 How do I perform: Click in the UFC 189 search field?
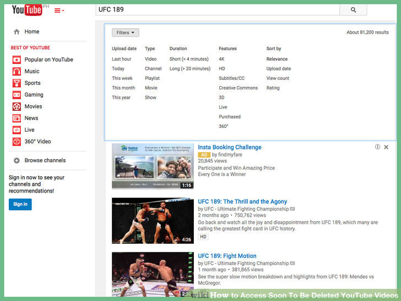218,10
